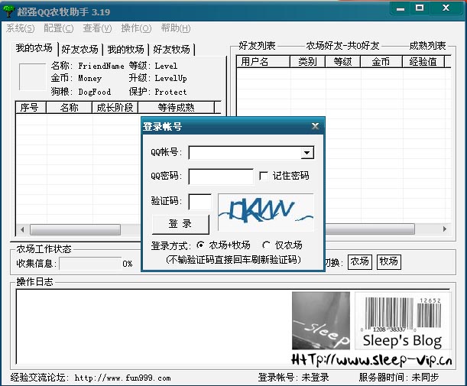The image size is (467, 386).
Task: Sort friend list by 经验值 column
Action: point(423,62)
